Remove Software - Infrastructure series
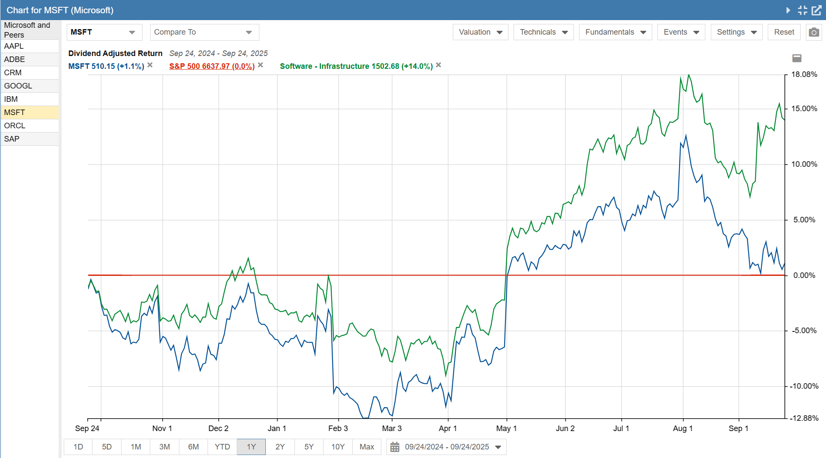The width and height of the screenshot is (826, 458). coord(439,65)
